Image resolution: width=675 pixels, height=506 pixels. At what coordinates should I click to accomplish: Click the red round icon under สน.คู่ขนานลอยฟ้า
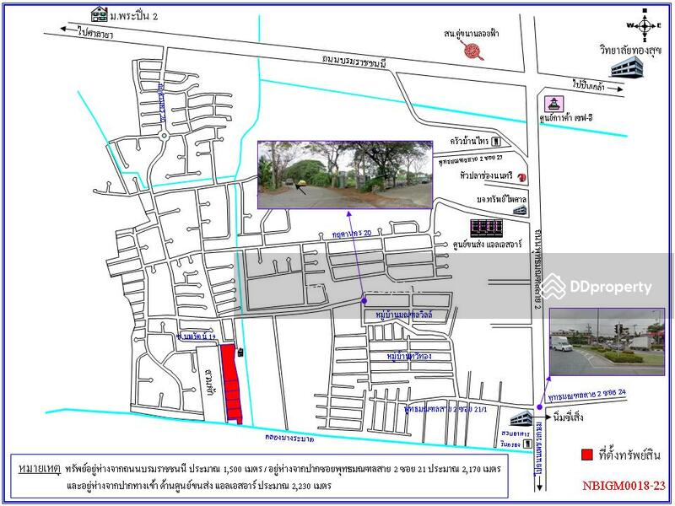[474, 52]
